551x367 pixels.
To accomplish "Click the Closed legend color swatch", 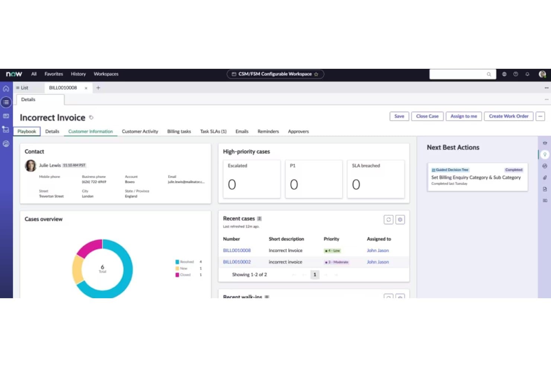I will [177, 275].
